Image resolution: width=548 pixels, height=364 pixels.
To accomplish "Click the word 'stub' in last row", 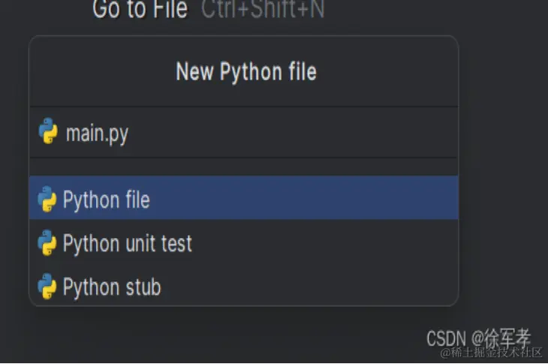I will tap(143, 287).
